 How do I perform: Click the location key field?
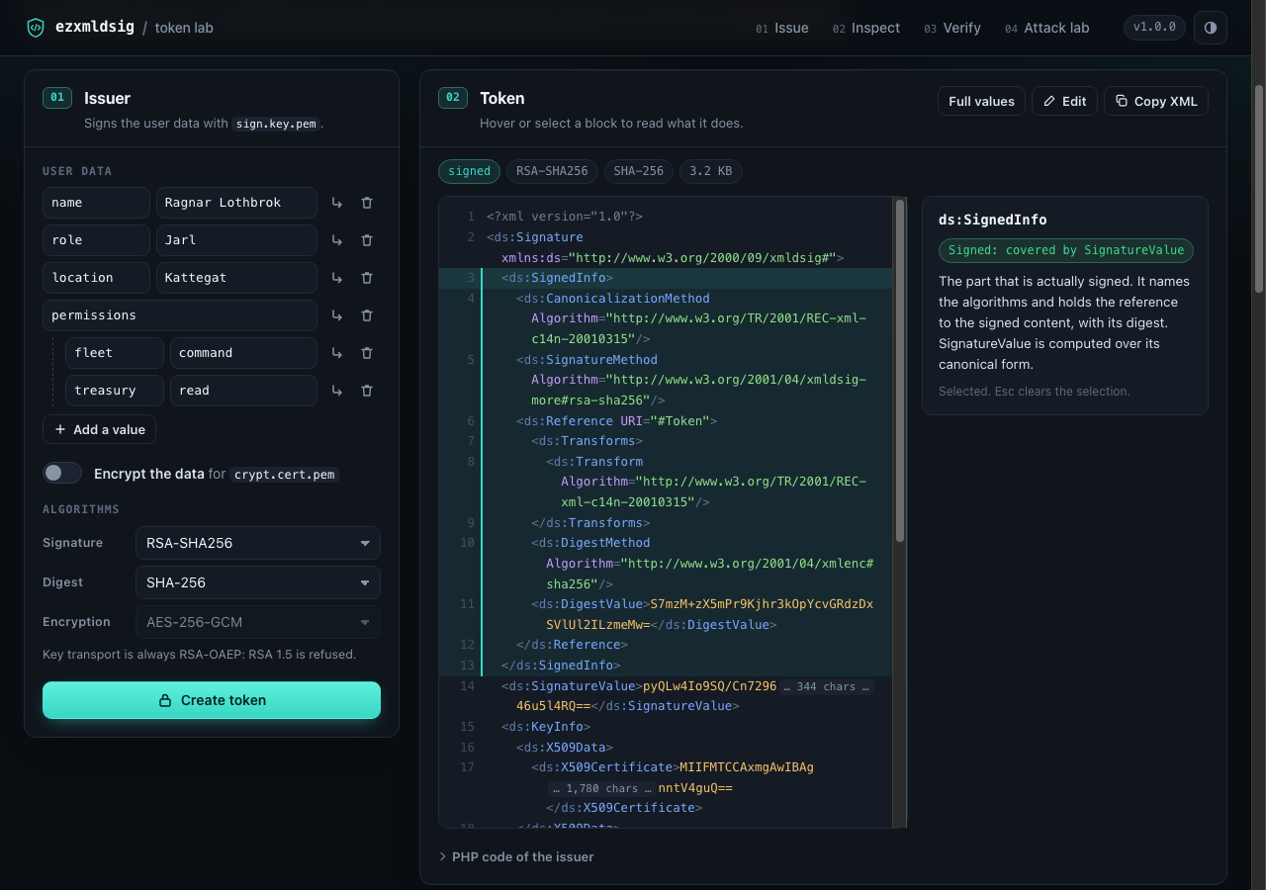pos(96,278)
